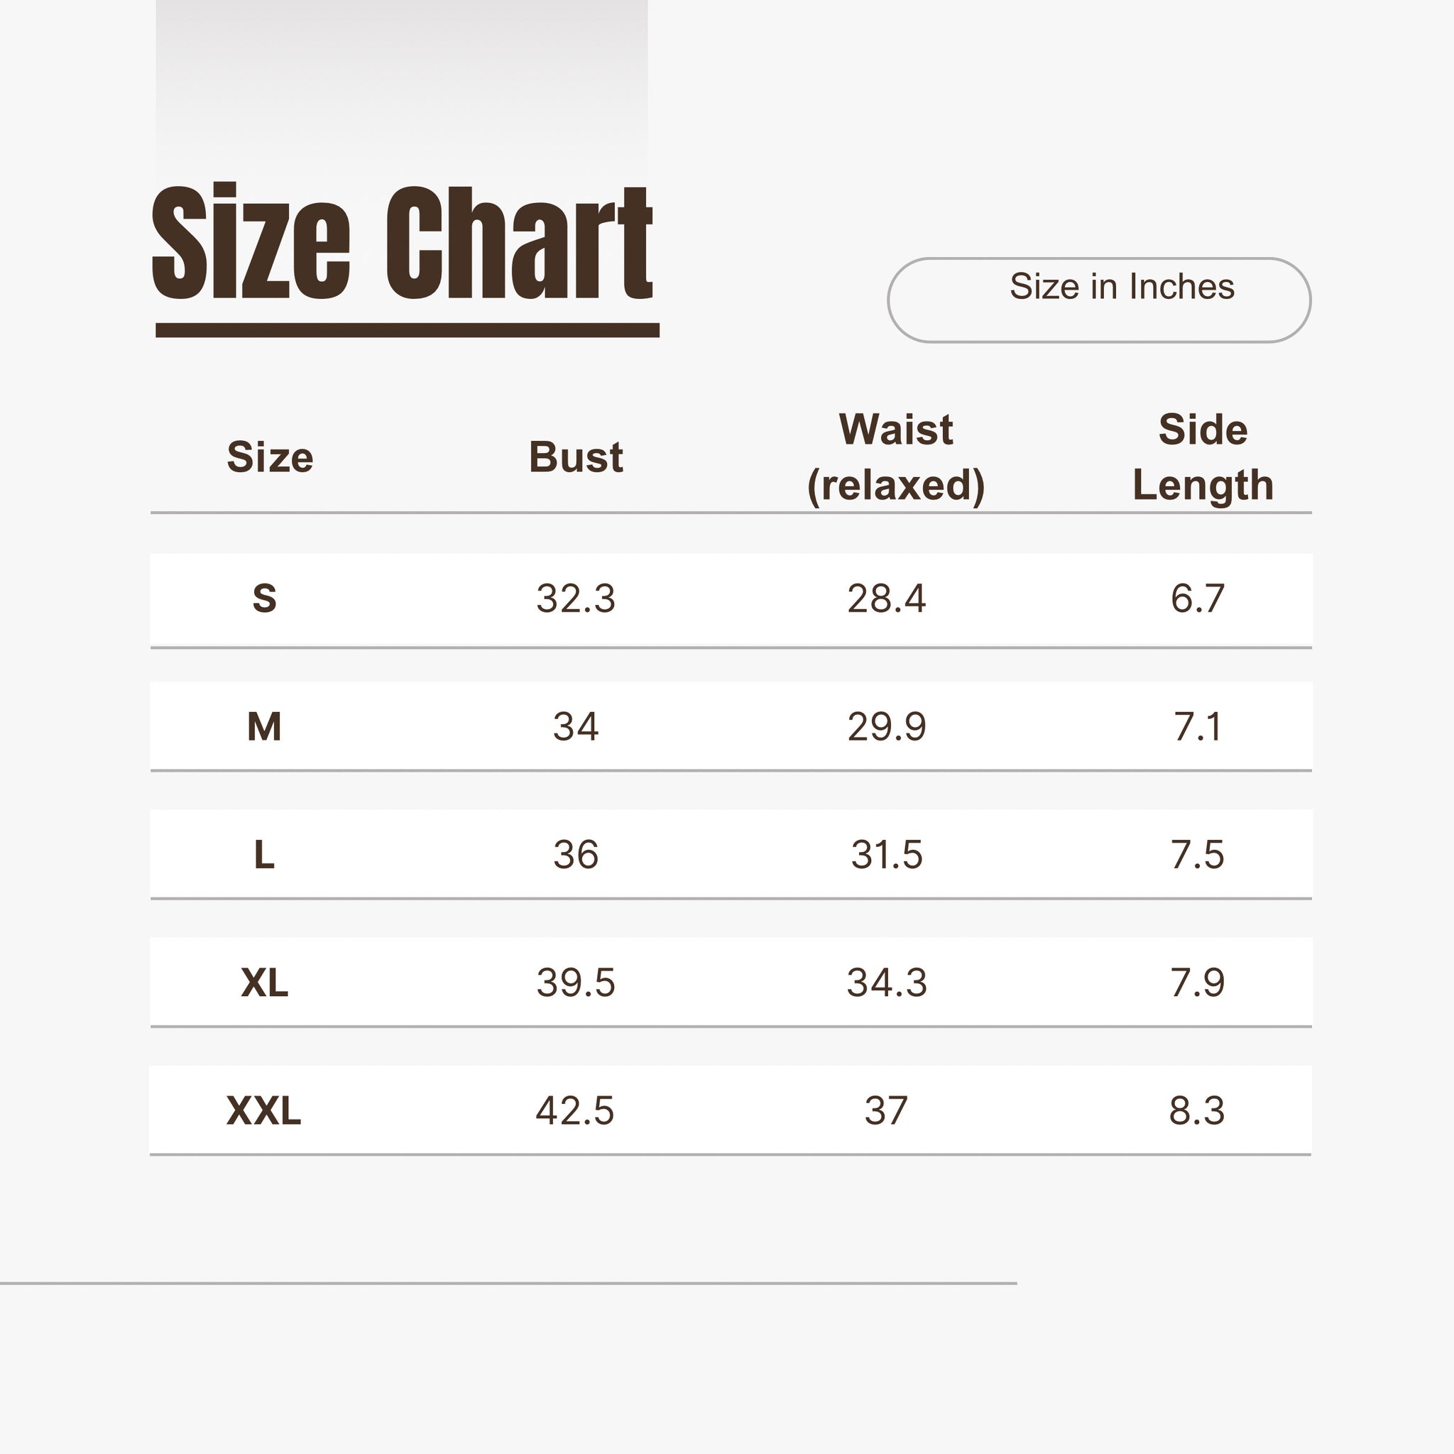This screenshot has height=1454, width=1454.
Task: Select the Size in Inches pill
Action: [x=1099, y=300]
